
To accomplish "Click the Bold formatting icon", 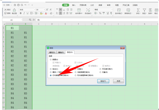I will point(21,13).
